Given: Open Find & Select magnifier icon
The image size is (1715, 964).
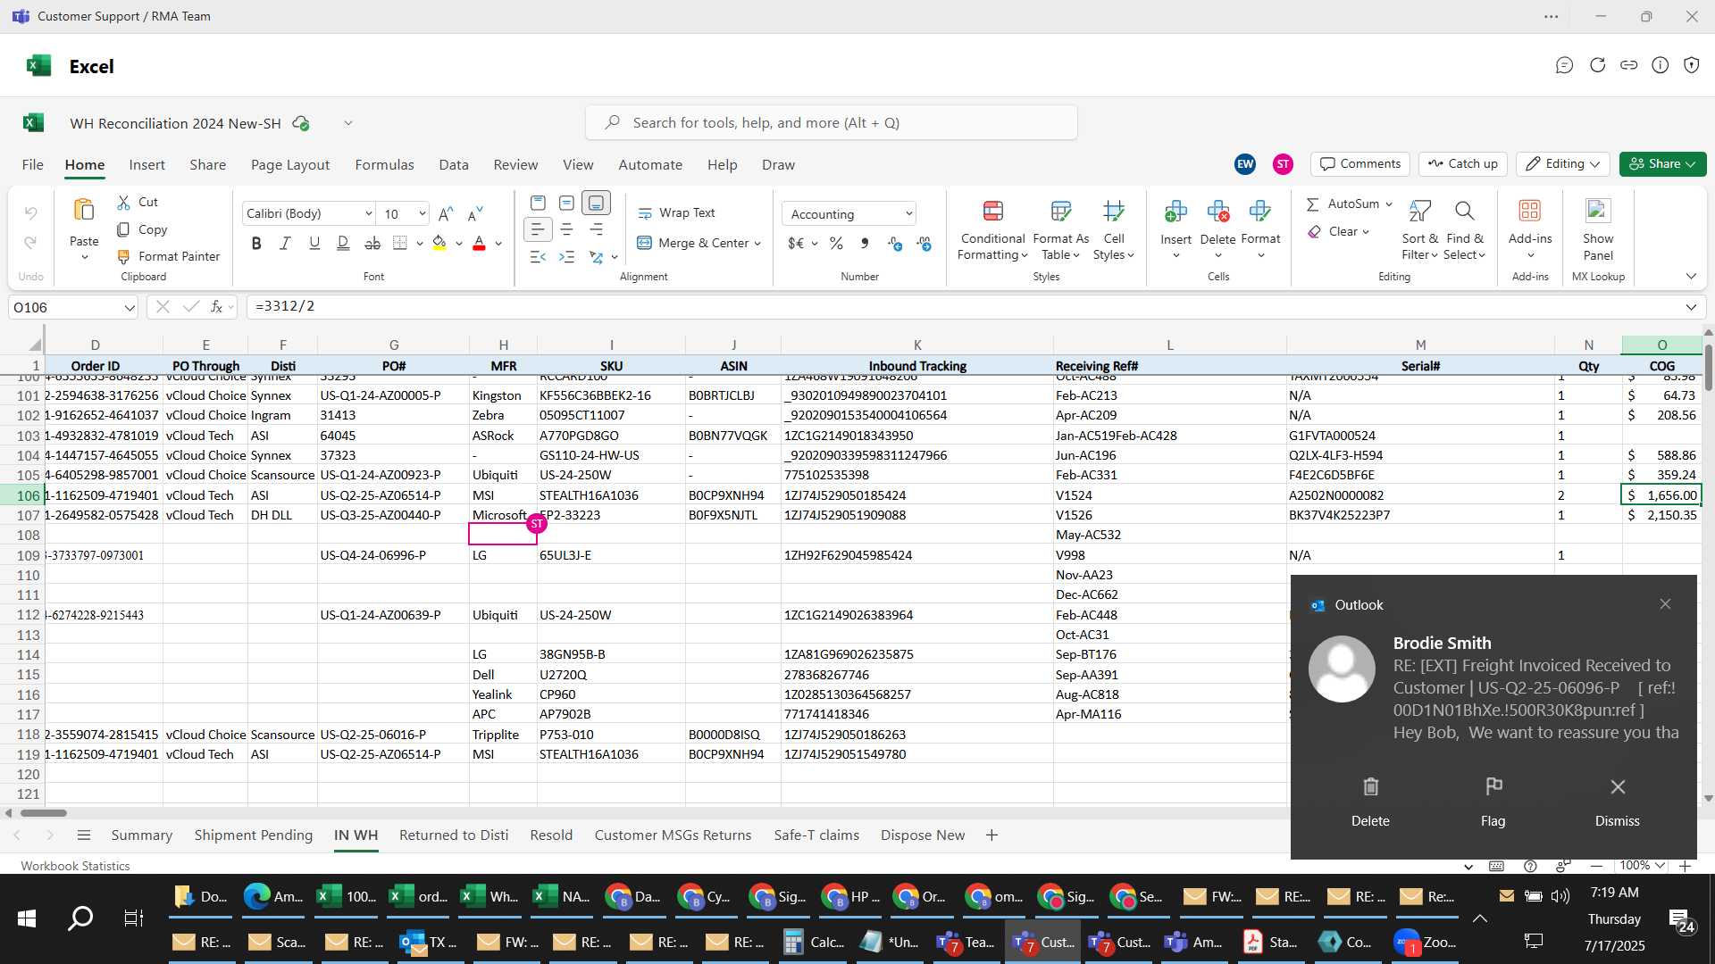Looking at the screenshot, I should [x=1464, y=212].
